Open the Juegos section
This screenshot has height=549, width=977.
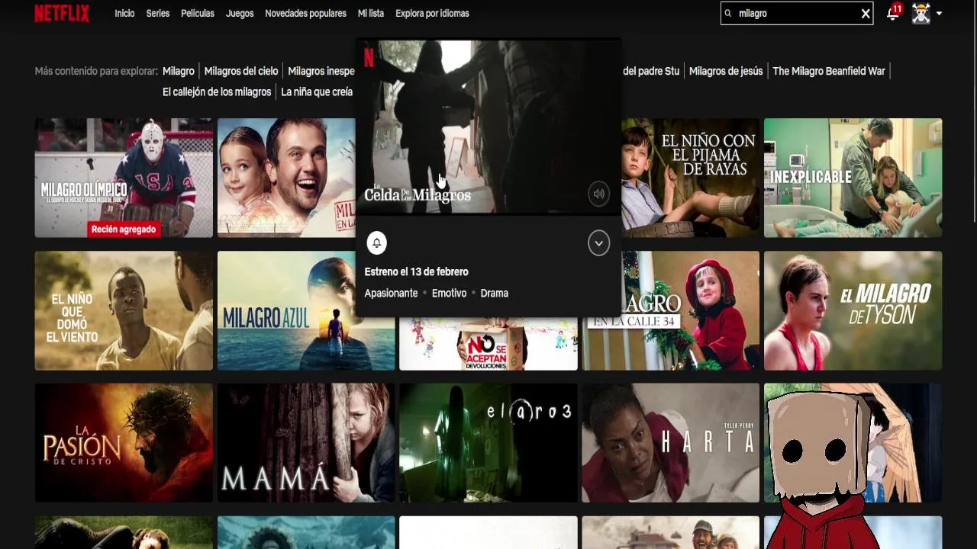coord(240,13)
